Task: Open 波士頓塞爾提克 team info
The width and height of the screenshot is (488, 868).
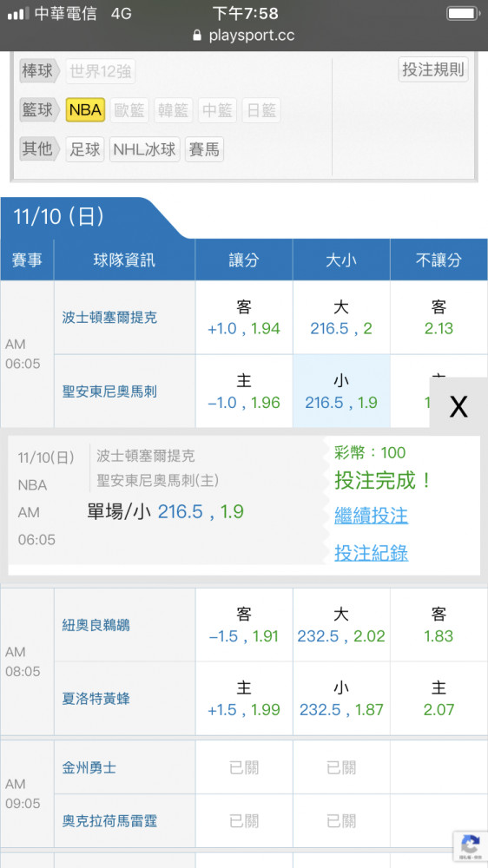Action: 109,318
